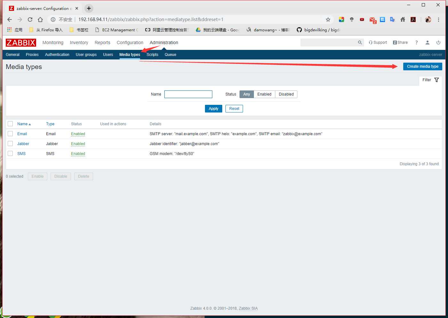
Task: Open the Administration menu
Action: click(x=164, y=43)
